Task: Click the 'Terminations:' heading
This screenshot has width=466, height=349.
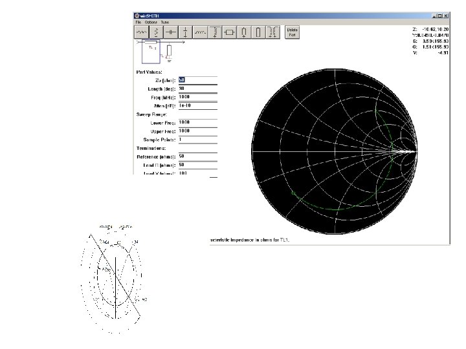Action: [x=151, y=149]
